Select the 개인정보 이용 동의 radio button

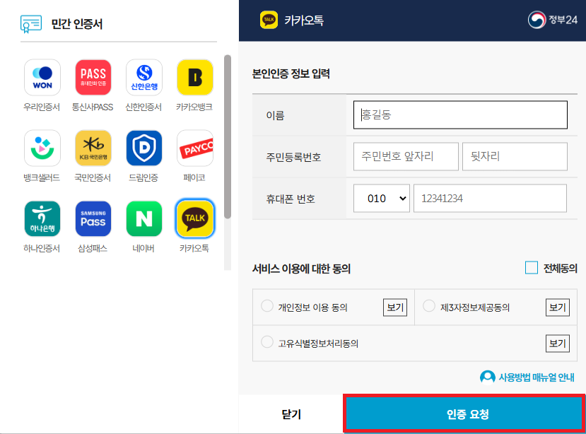pyautogui.click(x=266, y=306)
